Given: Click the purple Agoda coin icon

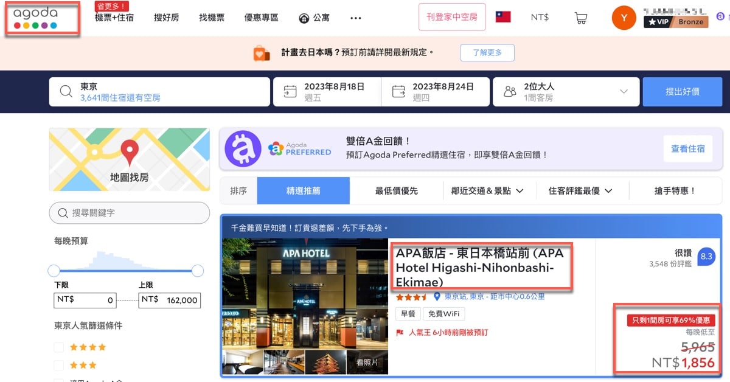Looking at the screenshot, I should [x=720, y=16].
